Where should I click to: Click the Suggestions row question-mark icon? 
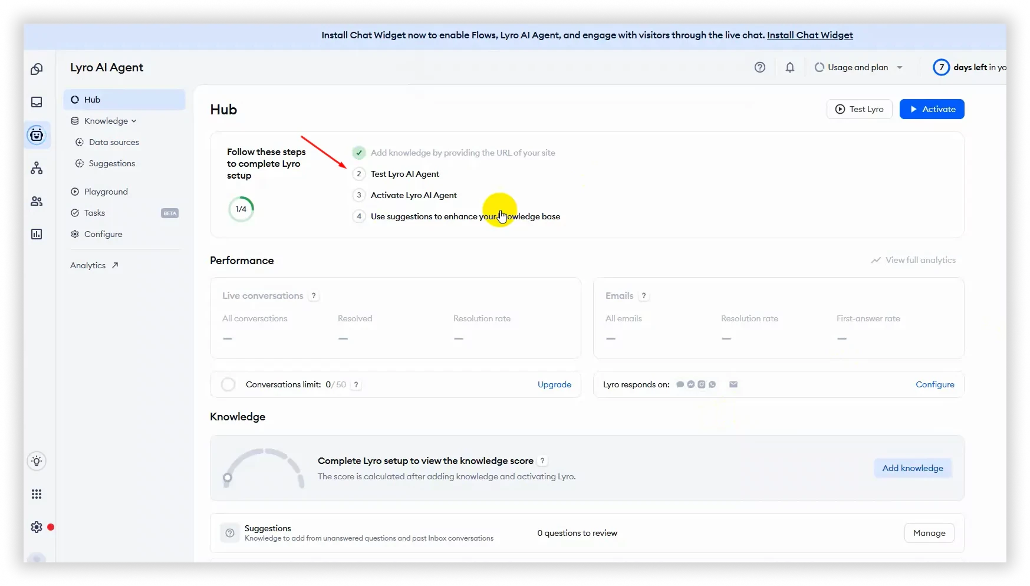click(230, 533)
